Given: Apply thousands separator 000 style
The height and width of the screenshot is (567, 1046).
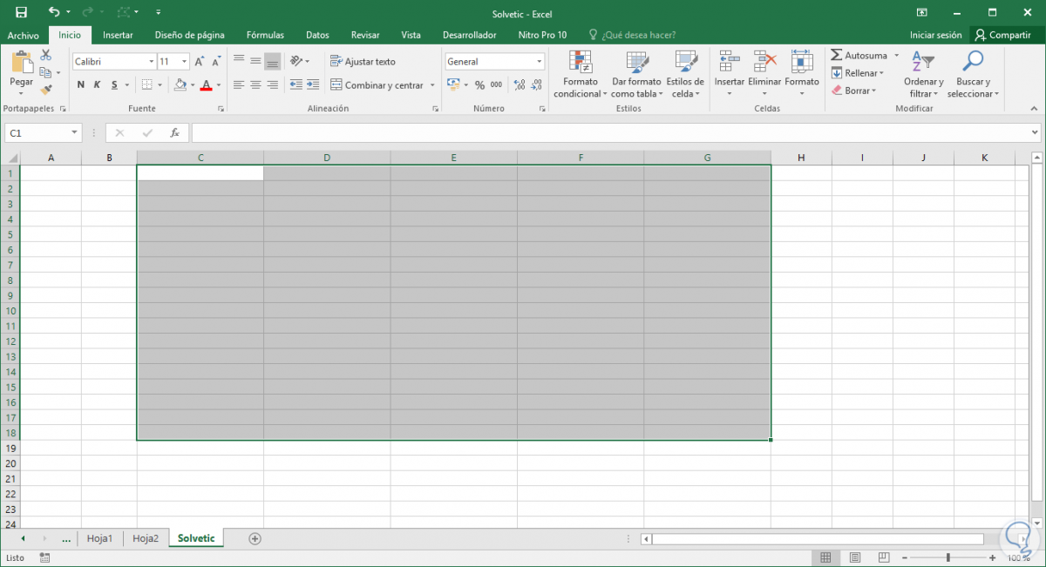Looking at the screenshot, I should pyautogui.click(x=496, y=84).
